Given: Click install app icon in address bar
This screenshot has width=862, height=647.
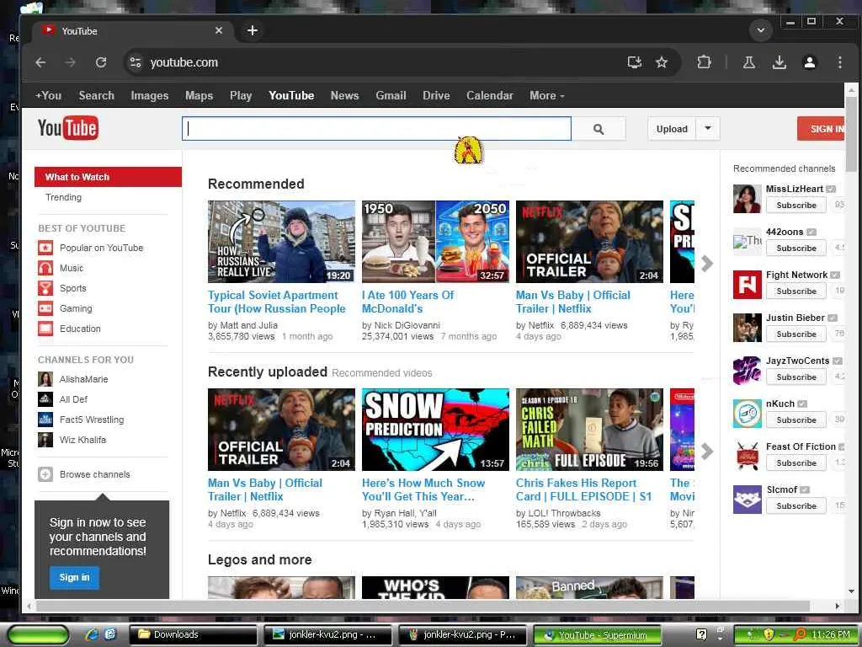Looking at the screenshot, I should pyautogui.click(x=635, y=62).
